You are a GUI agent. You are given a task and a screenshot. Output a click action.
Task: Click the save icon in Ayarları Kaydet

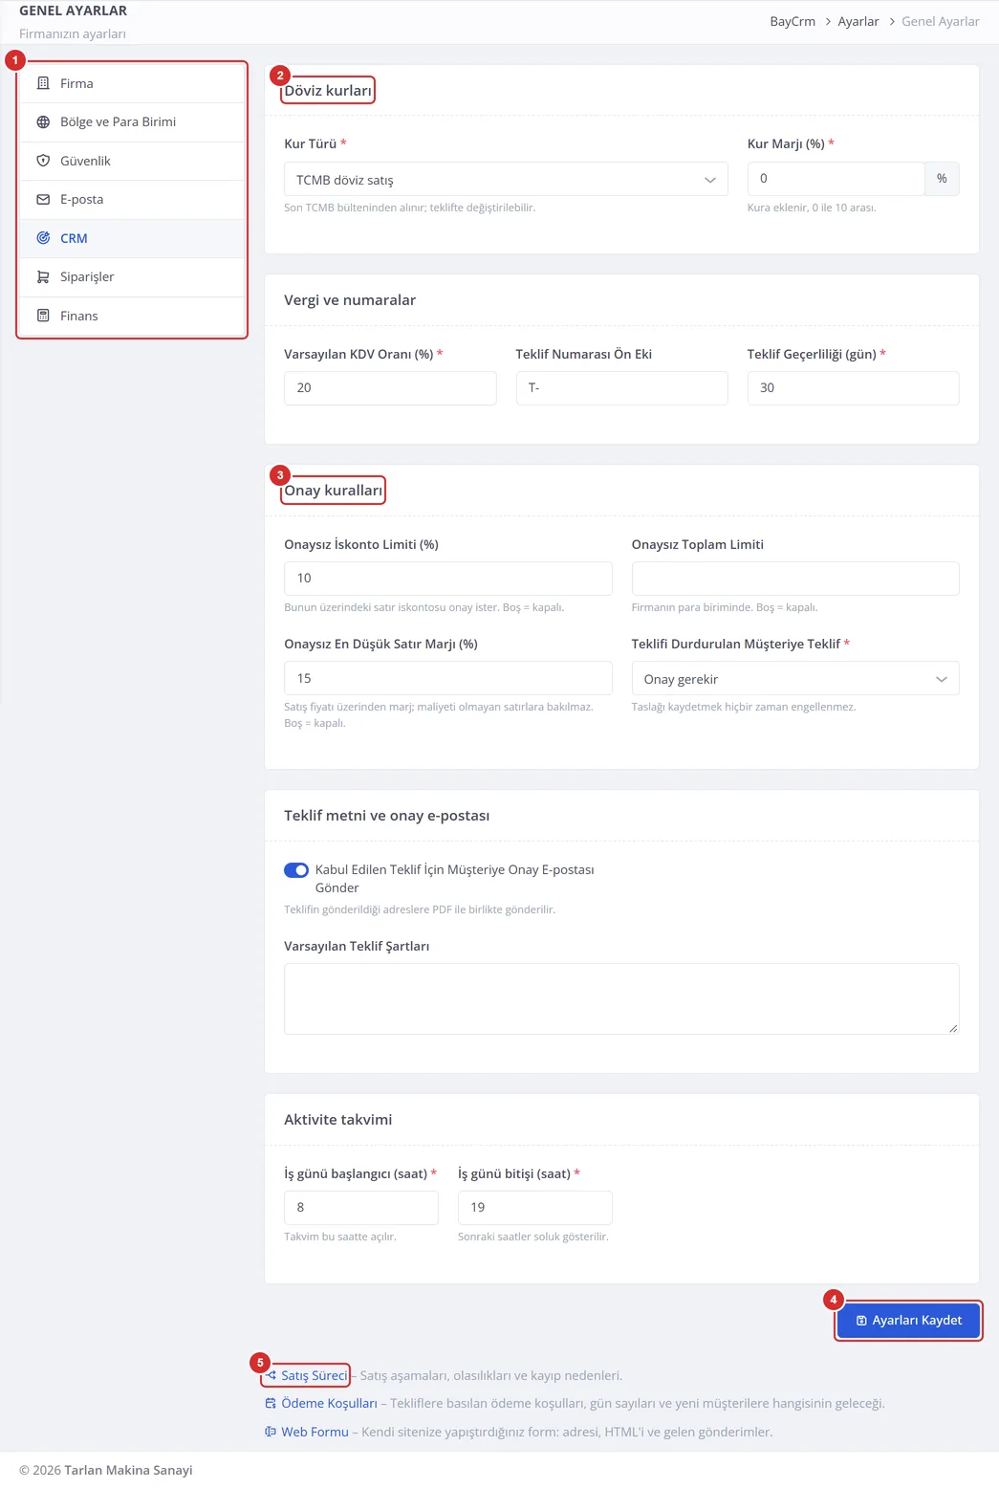tap(861, 1321)
